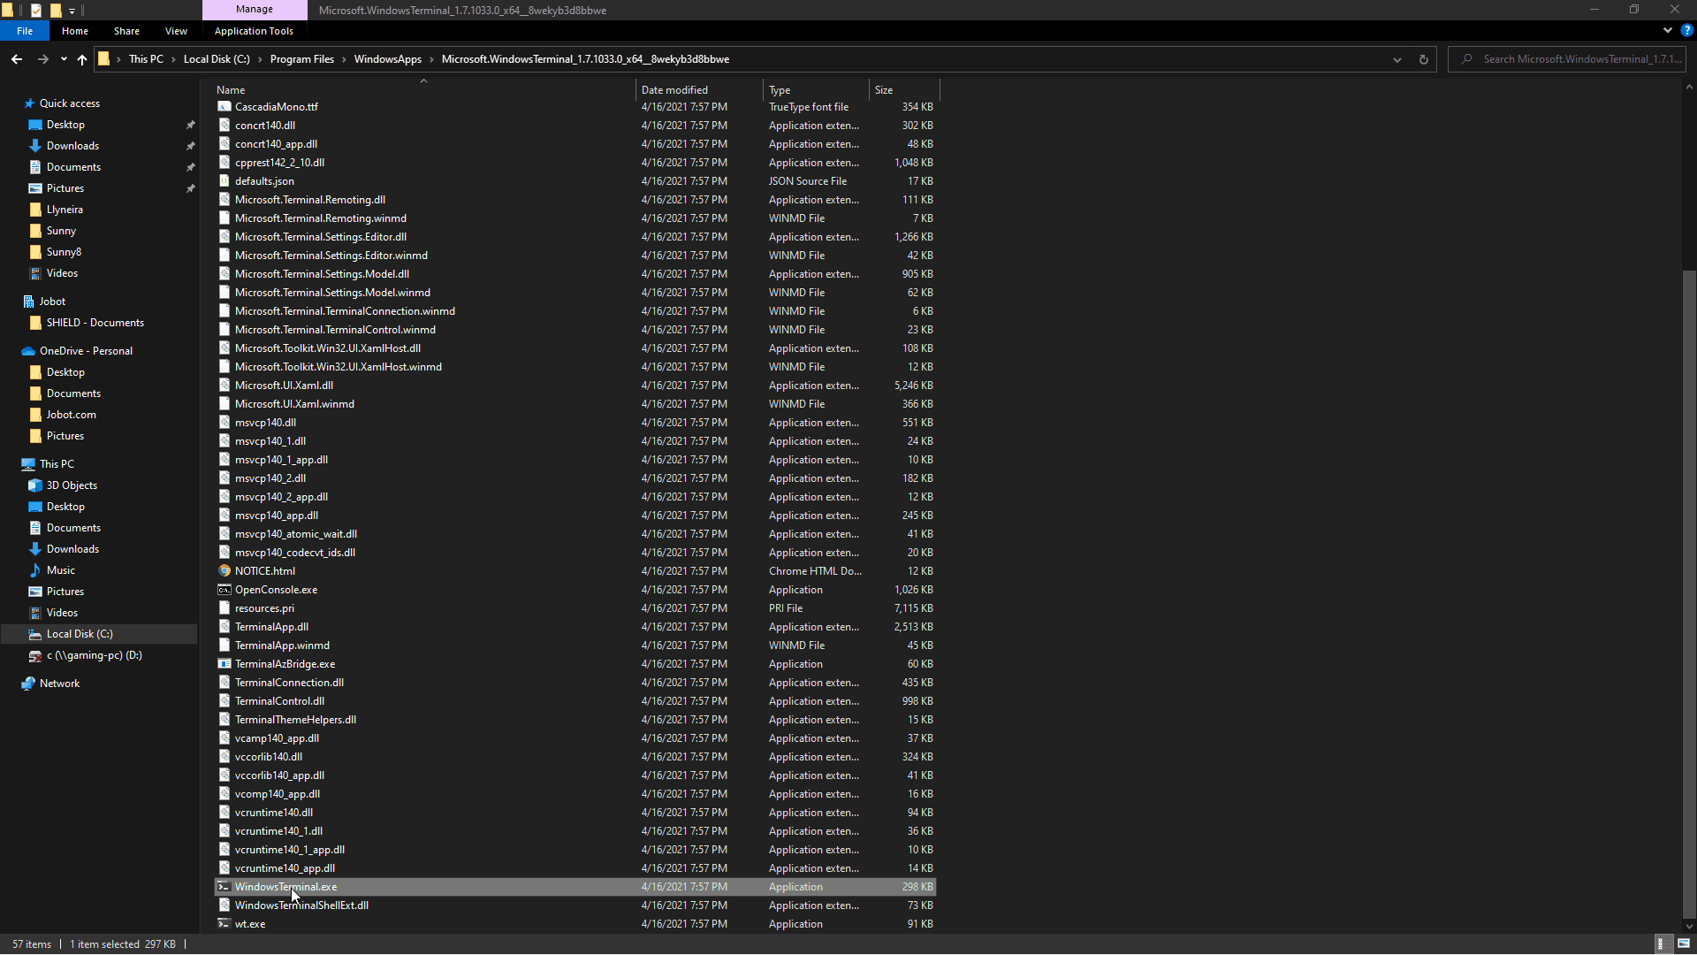Navigate to WindowsApps in breadcrumb
Viewport: 1697px width, 955px height.
[x=387, y=59]
